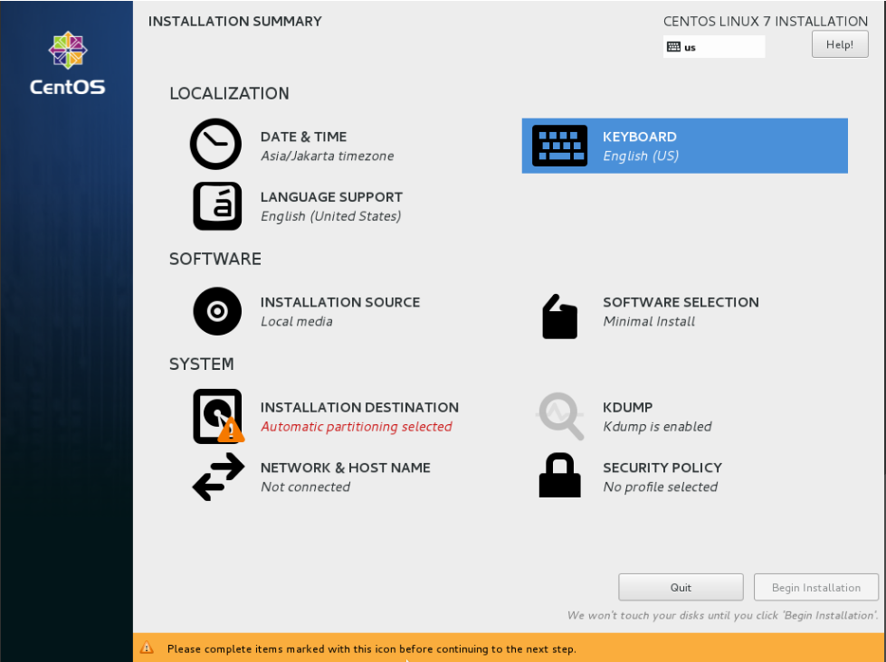The height and width of the screenshot is (662, 886).
Task: Click the Begin Installation button
Action: click(x=815, y=587)
